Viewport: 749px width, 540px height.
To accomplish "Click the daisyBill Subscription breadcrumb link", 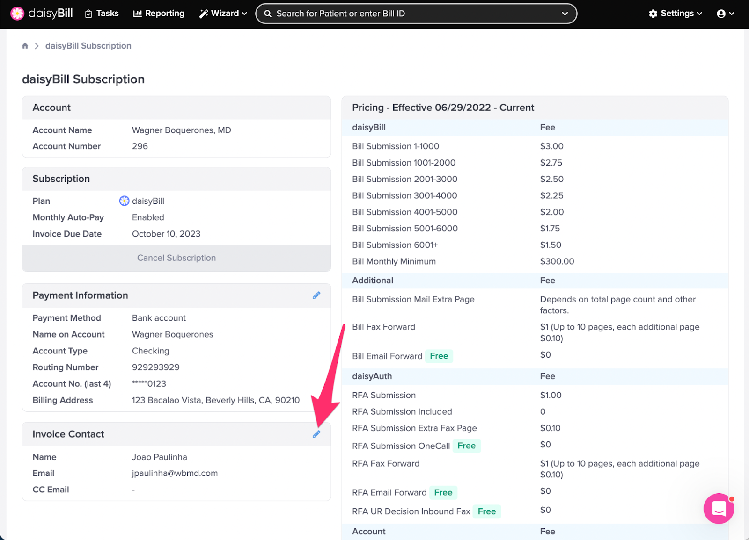I will point(88,45).
